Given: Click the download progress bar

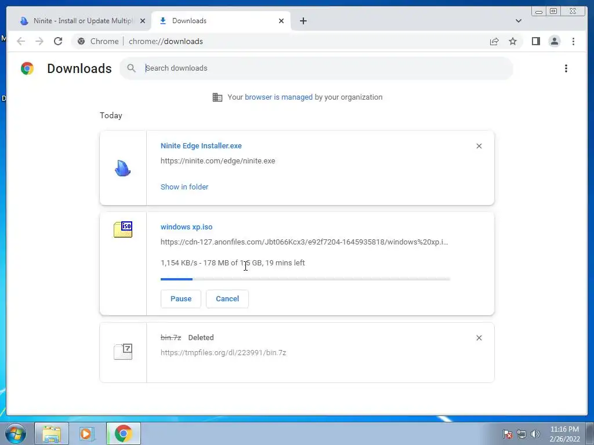Looking at the screenshot, I should coord(305,279).
